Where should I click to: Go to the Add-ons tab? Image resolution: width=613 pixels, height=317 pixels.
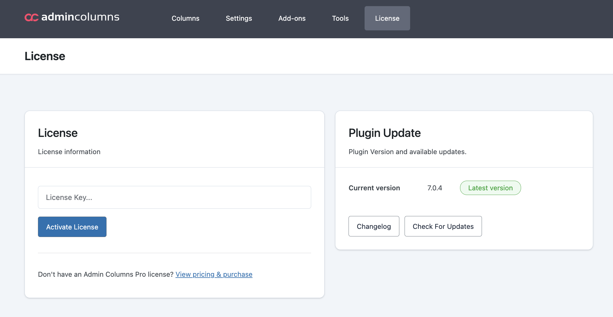coord(292,18)
